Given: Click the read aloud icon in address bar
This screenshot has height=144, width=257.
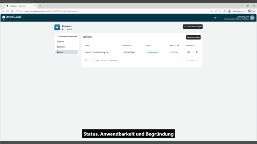Looking at the screenshot, I should pos(216,11).
